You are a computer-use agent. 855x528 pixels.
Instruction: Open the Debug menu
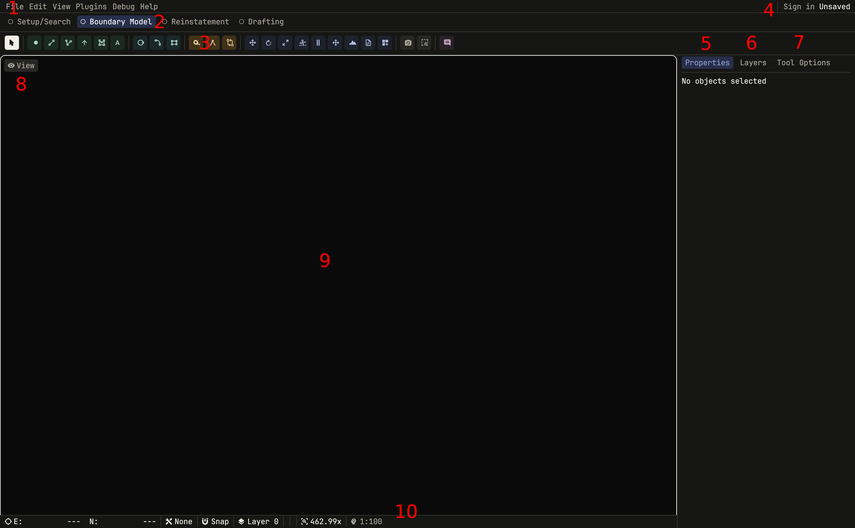[x=123, y=7]
